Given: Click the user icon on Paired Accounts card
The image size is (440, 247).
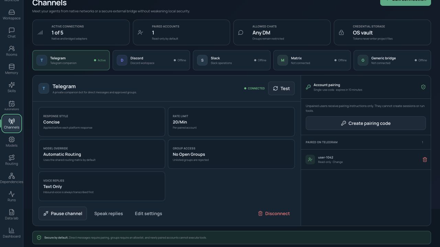Looking at the screenshot, I should tap(141, 33).
